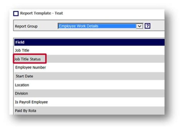Viewport: 182px width, 127px height.
Task: Select the Job Title field row
Action: pyautogui.click(x=89, y=50)
